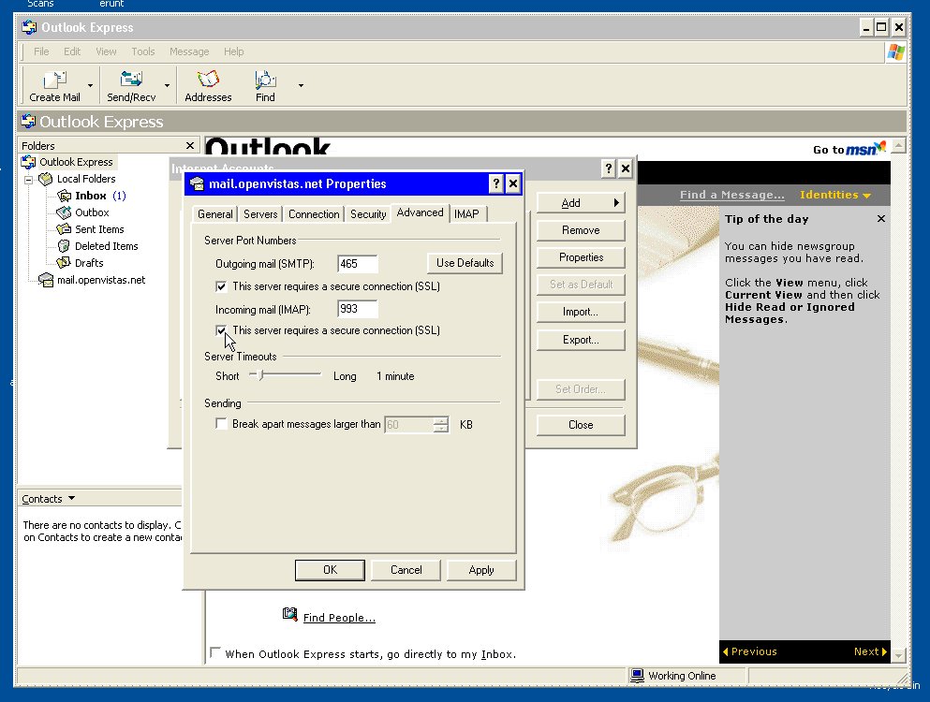Open the Contacts dropdown menu
The height and width of the screenshot is (702, 930).
click(49, 499)
